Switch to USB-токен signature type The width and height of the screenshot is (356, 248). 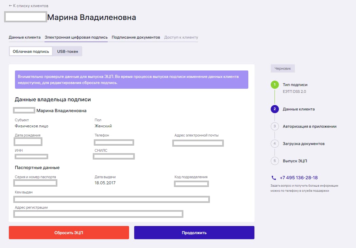pos(68,51)
